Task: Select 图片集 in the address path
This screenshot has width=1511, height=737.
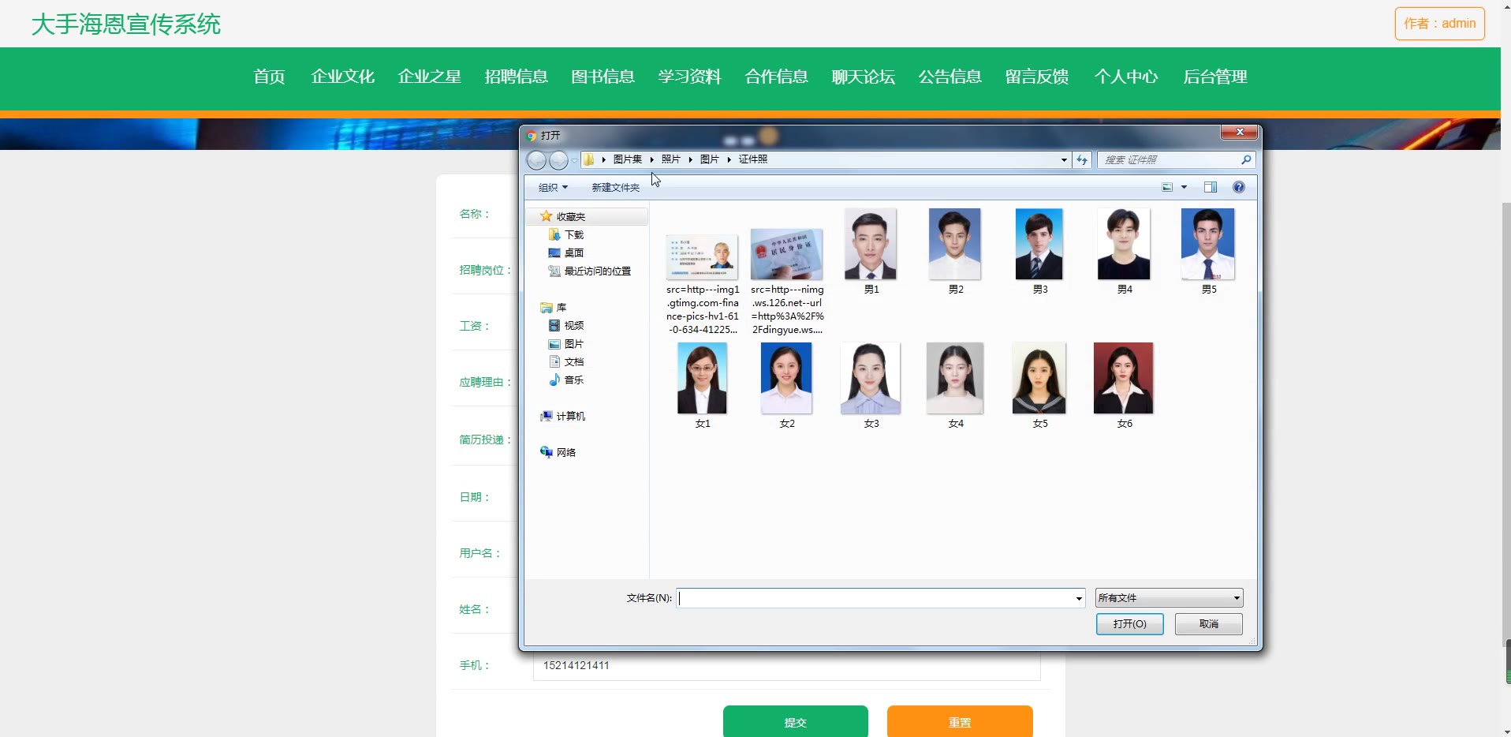Action: (628, 159)
